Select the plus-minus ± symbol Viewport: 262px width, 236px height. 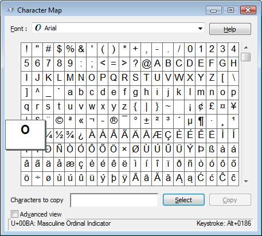pos(146,121)
